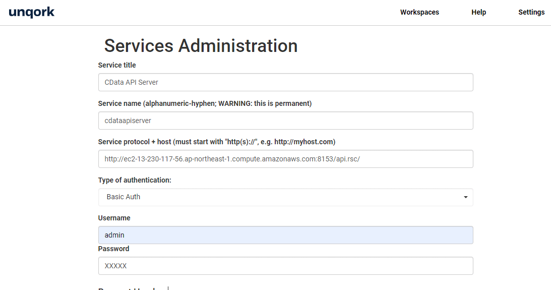The height and width of the screenshot is (290, 551).
Task: Click the unqork logo
Action: (x=32, y=12)
